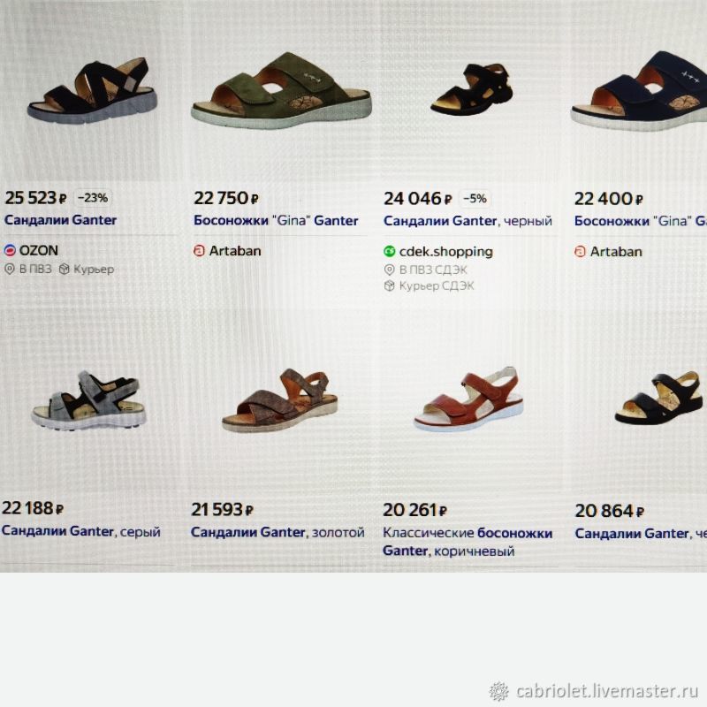Click the 21 593 ₽ price label
The width and height of the screenshot is (707, 707).
[223, 510]
